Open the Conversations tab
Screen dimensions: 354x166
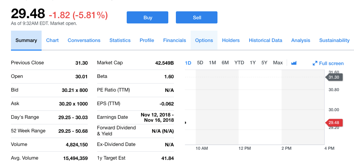pos(84,40)
